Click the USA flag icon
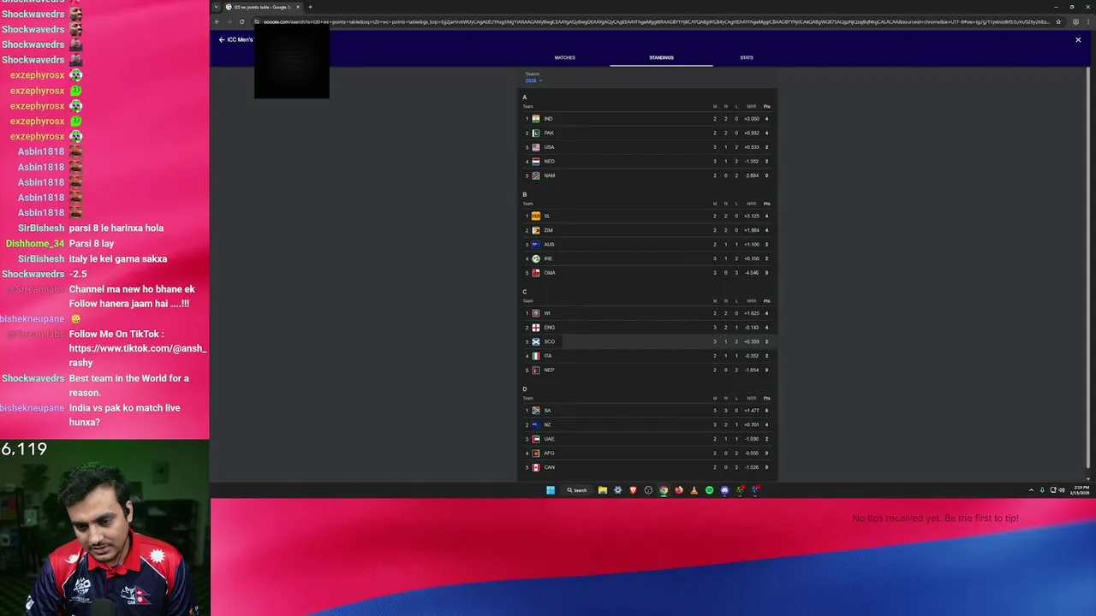1096x616 pixels. pyautogui.click(x=536, y=147)
